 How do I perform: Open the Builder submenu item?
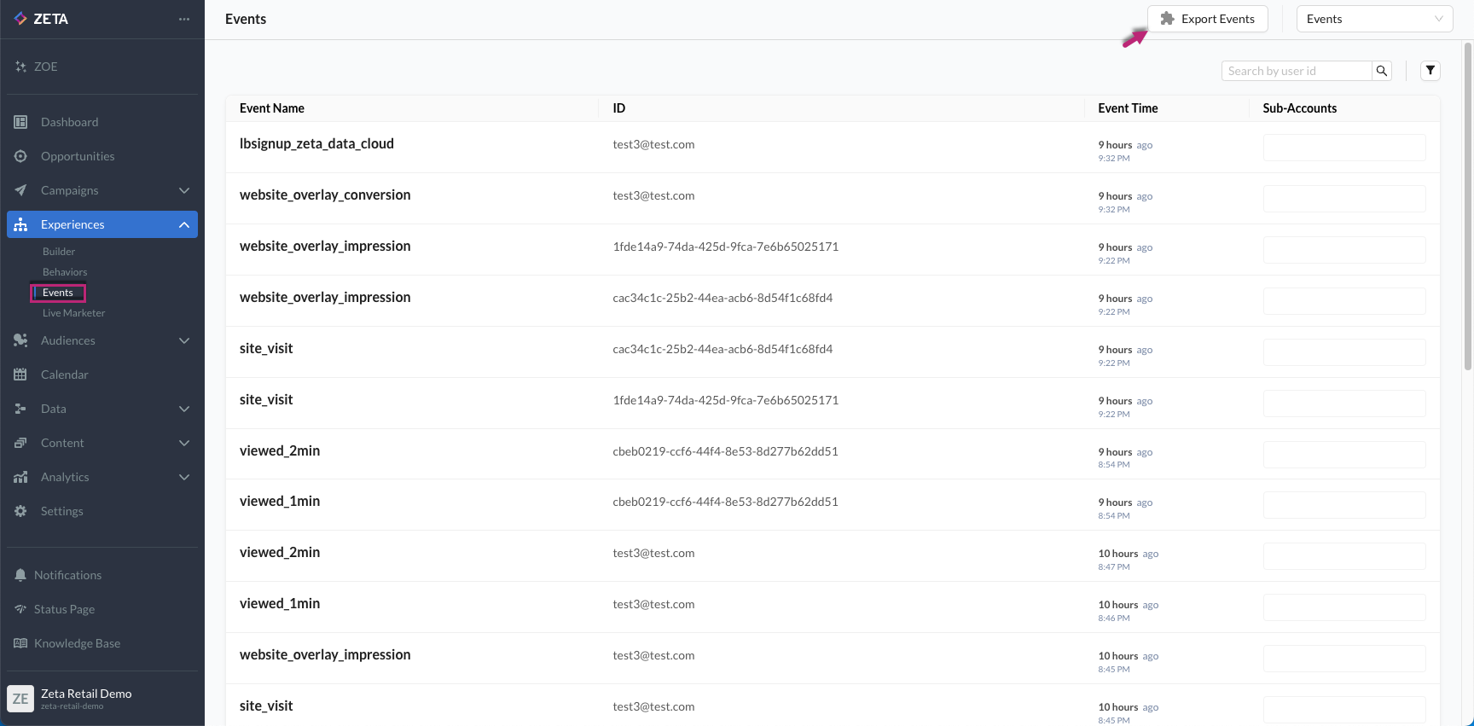[x=59, y=252]
